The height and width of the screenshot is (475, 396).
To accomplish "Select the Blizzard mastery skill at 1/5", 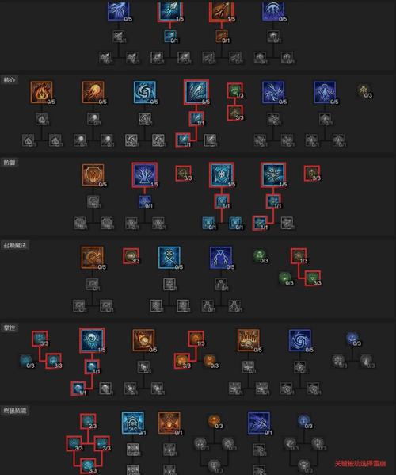I will click(92, 340).
